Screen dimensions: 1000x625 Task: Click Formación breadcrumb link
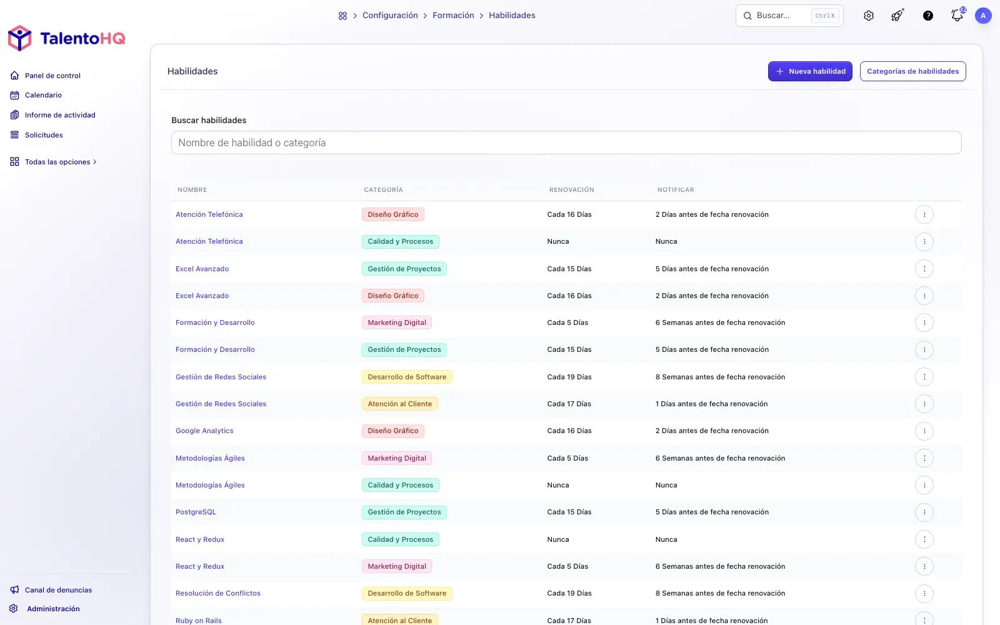453,16
